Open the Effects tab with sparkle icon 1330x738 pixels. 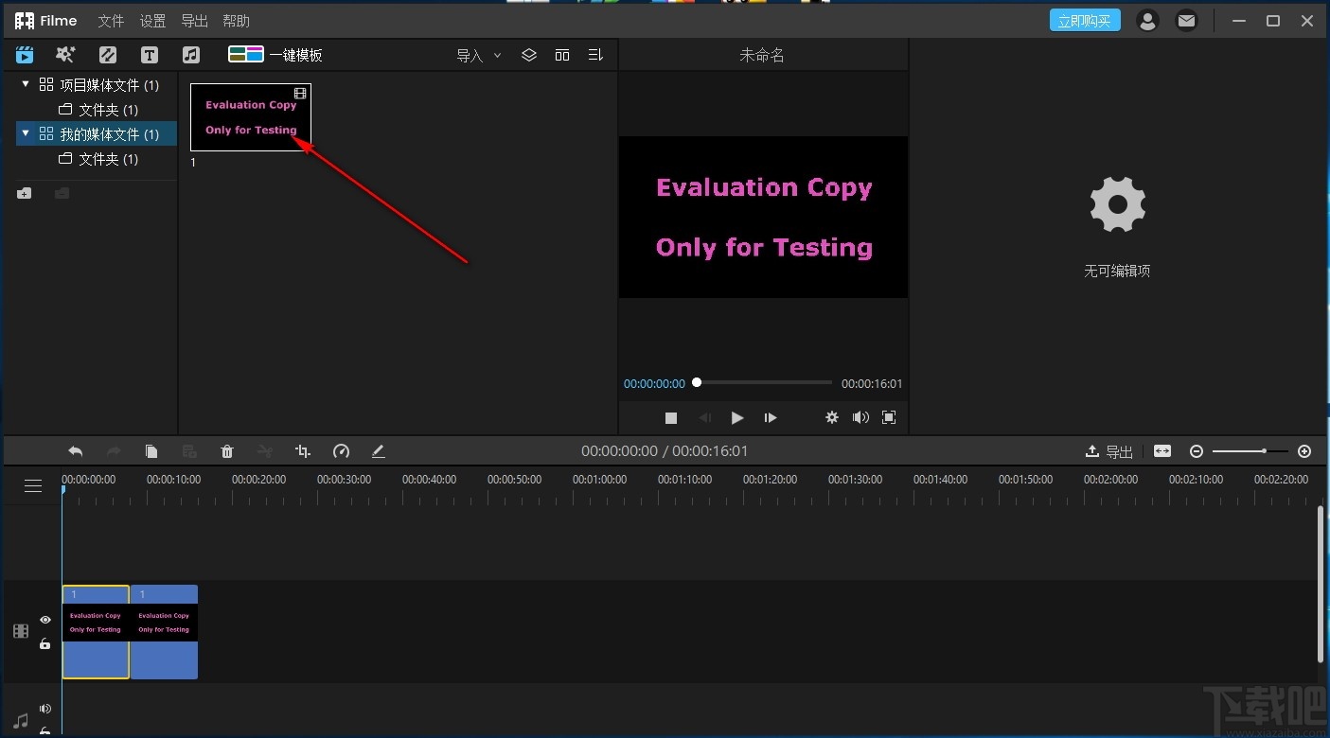pyautogui.click(x=65, y=55)
